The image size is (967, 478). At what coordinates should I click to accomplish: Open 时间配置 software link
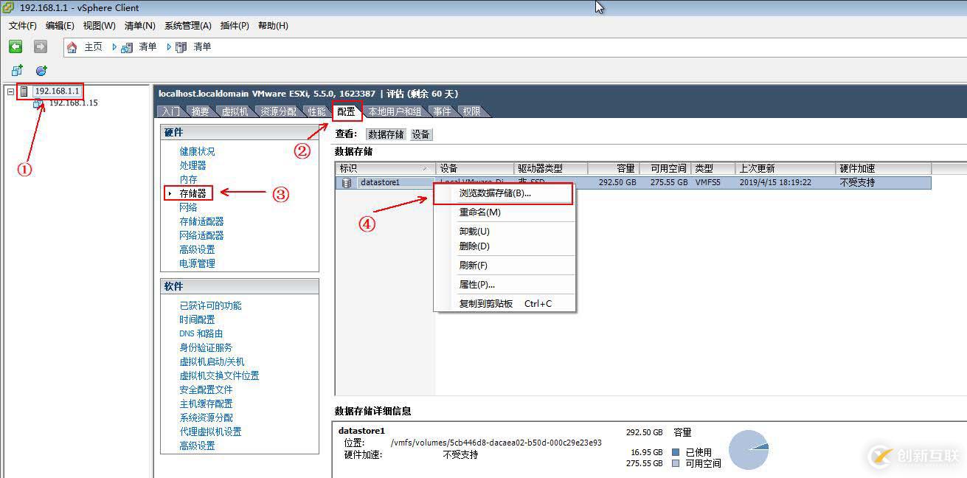coord(197,319)
